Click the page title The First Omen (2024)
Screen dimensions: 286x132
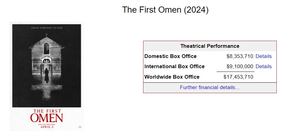(165, 10)
